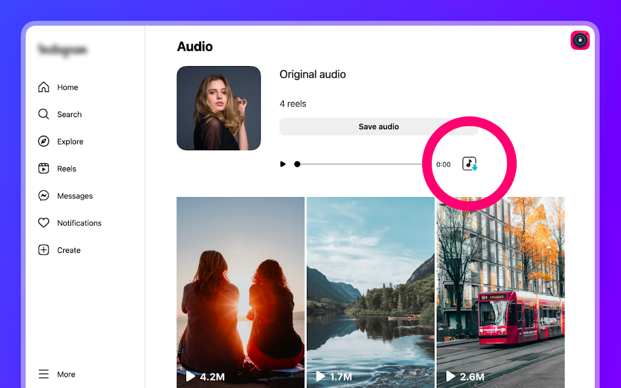Open the tram reel with 2.6M views
Viewport: 621px width, 388px height.
tap(500, 292)
